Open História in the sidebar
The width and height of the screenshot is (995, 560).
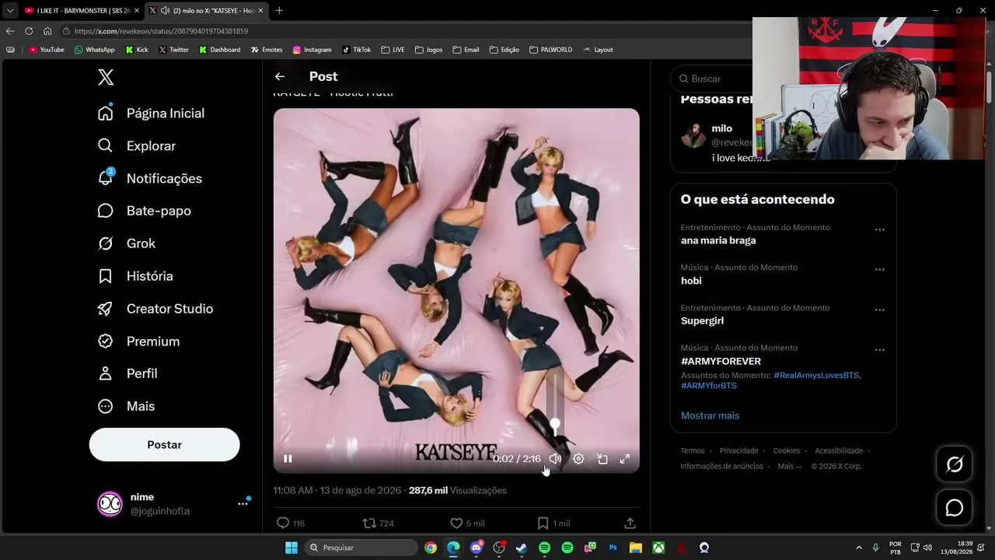click(135, 276)
